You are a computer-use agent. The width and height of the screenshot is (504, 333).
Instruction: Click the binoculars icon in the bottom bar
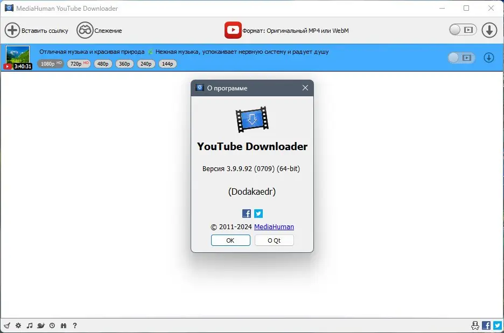[x=64, y=325]
